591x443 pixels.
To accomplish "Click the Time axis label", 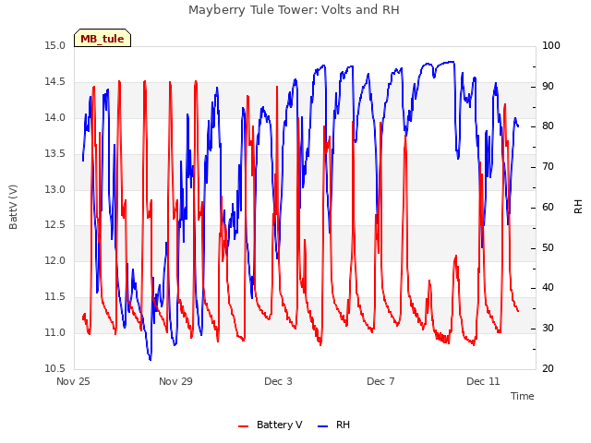I will [x=523, y=396].
